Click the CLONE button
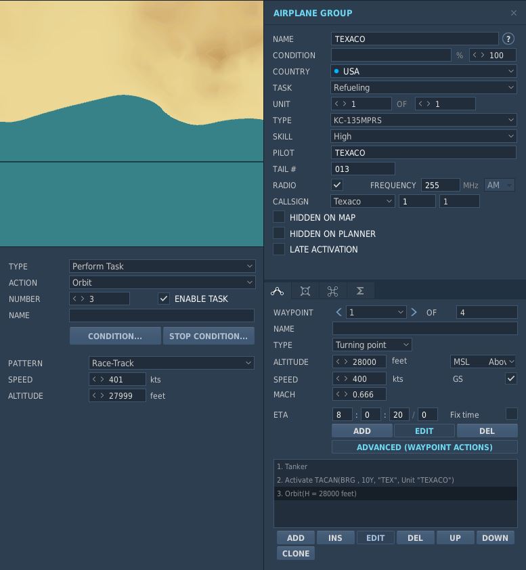This screenshot has width=526, height=570. [296, 553]
